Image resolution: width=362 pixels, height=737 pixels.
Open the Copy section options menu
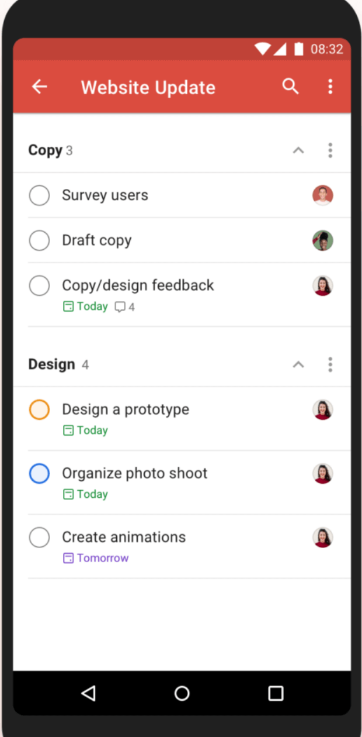pyautogui.click(x=330, y=150)
